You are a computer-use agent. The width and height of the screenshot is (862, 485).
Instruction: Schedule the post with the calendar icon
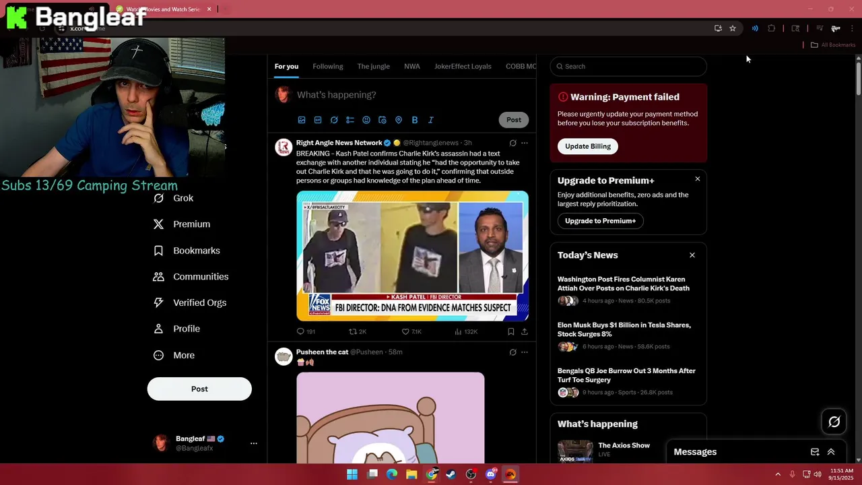pos(383,120)
